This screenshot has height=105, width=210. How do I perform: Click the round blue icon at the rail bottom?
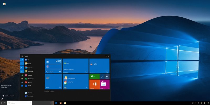pos(22,86)
